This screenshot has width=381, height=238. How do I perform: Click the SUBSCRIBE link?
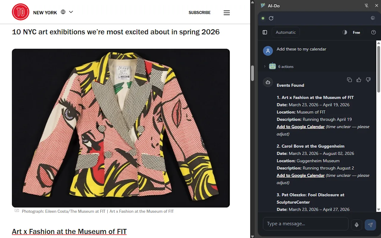pos(199,12)
